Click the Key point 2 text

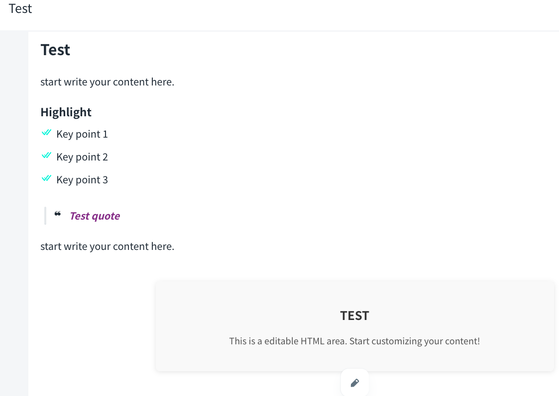pos(82,157)
